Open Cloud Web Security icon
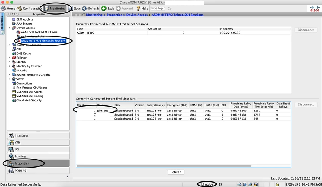Image resolution: width=322 pixels, height=187 pixels. tap(14, 100)
